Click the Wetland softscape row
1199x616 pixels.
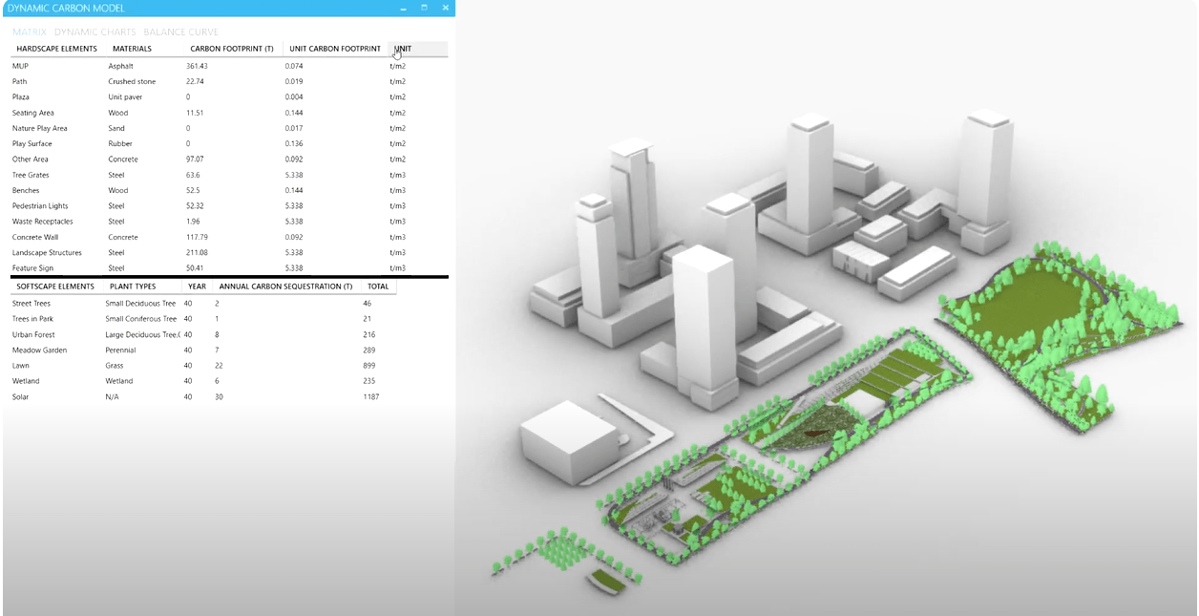click(202, 381)
